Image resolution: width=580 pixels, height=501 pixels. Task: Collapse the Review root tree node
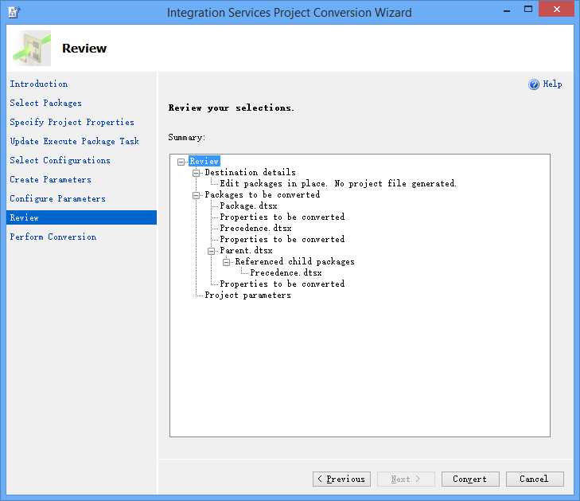pos(181,162)
